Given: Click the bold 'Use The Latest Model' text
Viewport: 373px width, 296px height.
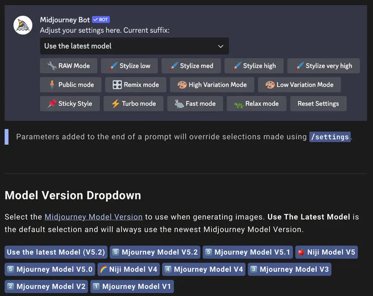Looking at the screenshot, I should point(309,217).
